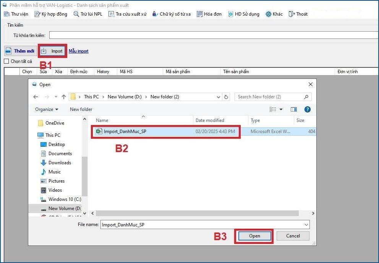Click the search magnifier icon
Screen dimensions: 379x263
click(306, 97)
